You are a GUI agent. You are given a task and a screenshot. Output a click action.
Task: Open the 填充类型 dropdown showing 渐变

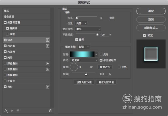tap(83, 47)
